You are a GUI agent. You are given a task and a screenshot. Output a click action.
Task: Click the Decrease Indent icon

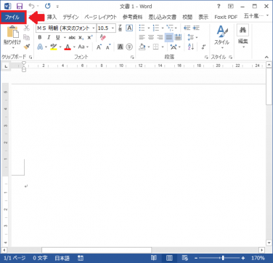[x=187, y=28]
